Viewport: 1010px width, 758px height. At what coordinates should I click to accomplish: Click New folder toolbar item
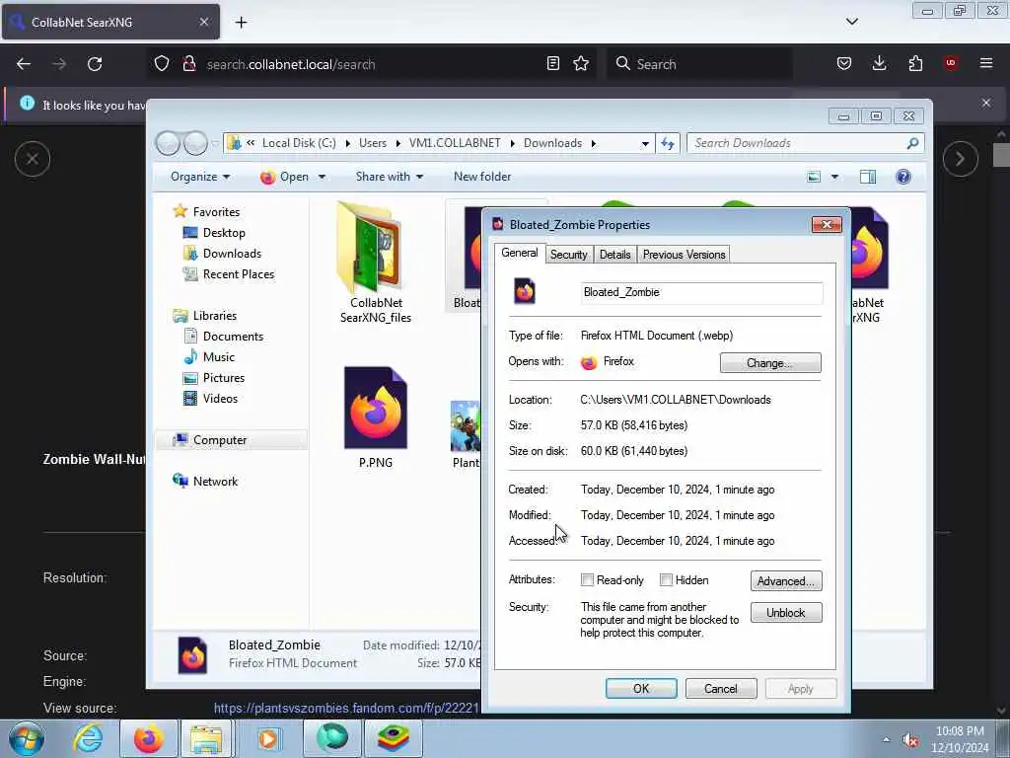pos(481,177)
